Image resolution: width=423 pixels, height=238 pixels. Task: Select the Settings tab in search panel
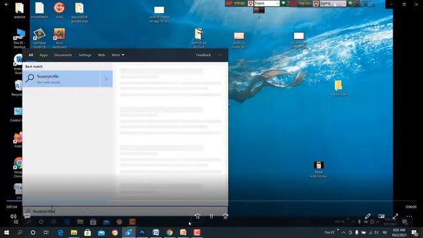point(85,55)
